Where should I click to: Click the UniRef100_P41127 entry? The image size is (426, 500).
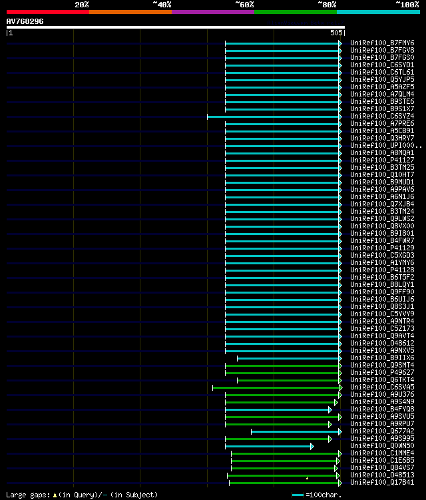382,160
